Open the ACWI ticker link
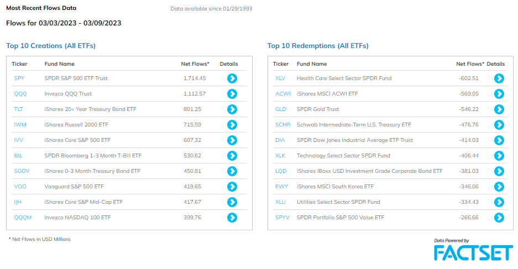The image size is (518, 269). pos(283,94)
